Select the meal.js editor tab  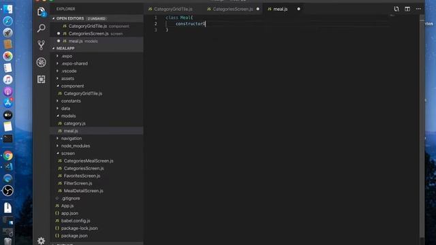[280, 9]
